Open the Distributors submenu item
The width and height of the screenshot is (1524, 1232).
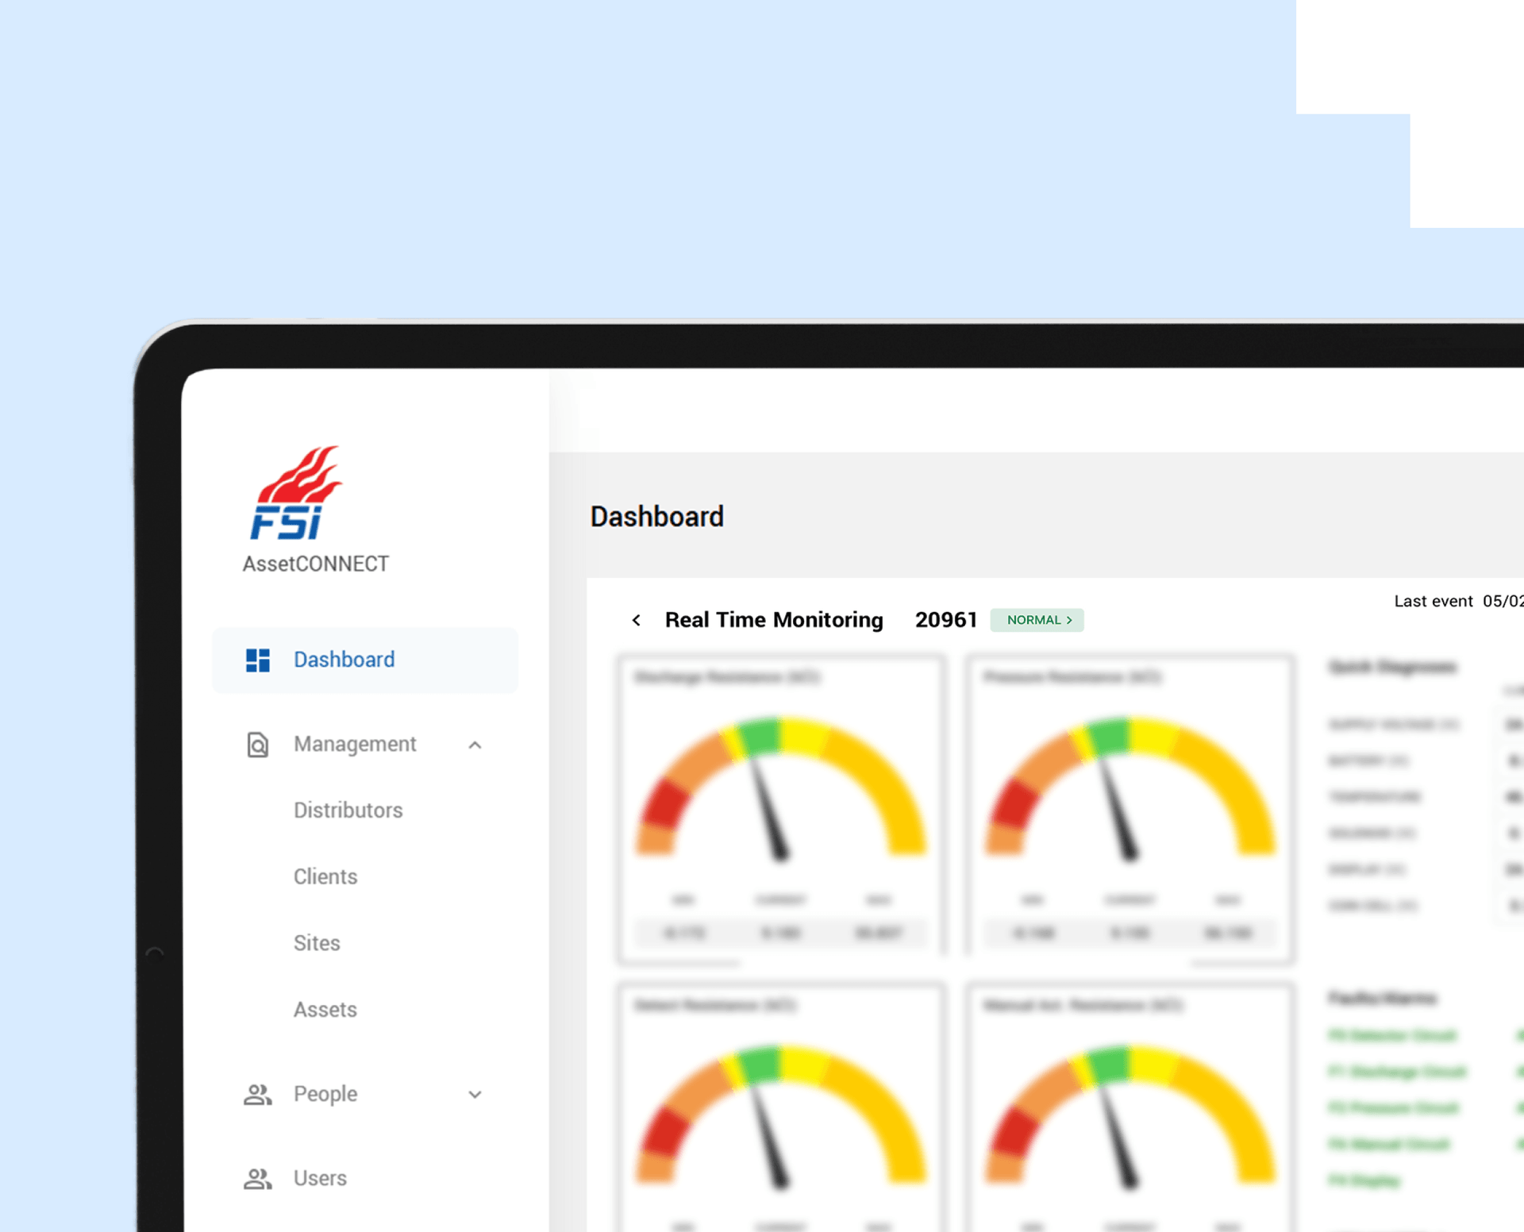(348, 810)
